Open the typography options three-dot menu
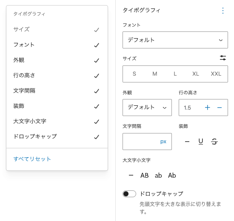Screen dimensions: 234x221 click(x=223, y=11)
